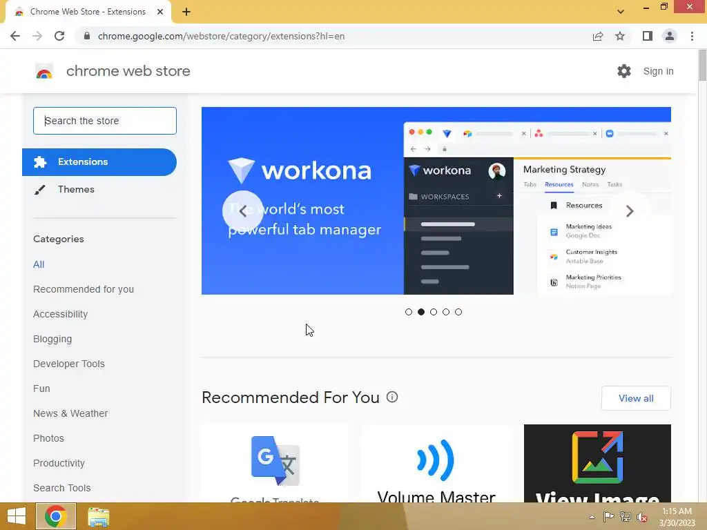Screen dimensions: 707x530
Task: Close the Chrome Web Store tab
Action: click(160, 12)
